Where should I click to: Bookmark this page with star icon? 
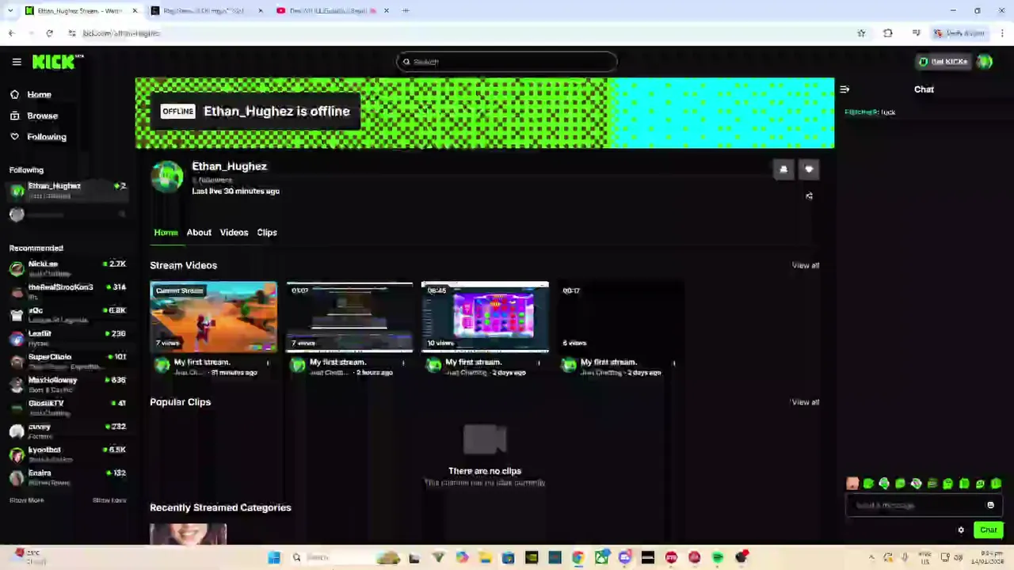pos(861,33)
